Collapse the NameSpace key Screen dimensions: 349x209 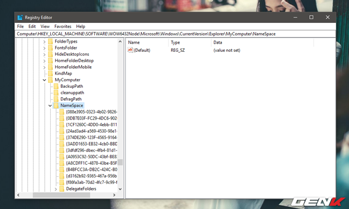[x=50, y=106]
